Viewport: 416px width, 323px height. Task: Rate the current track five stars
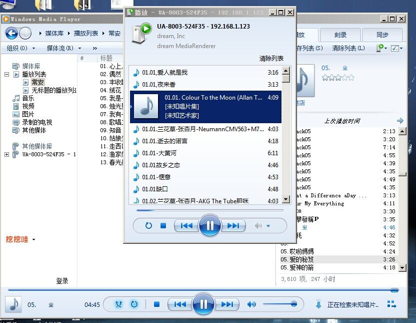[x=351, y=78]
